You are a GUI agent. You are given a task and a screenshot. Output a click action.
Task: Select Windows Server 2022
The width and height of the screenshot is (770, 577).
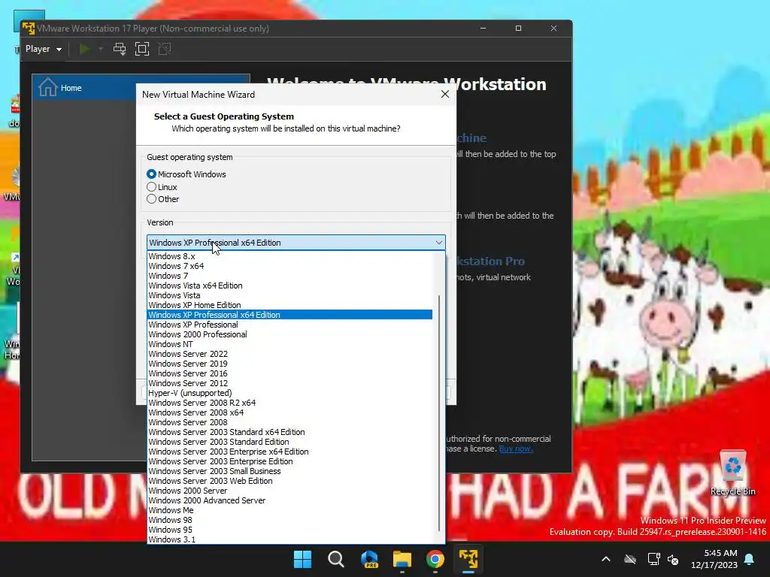coord(290,355)
